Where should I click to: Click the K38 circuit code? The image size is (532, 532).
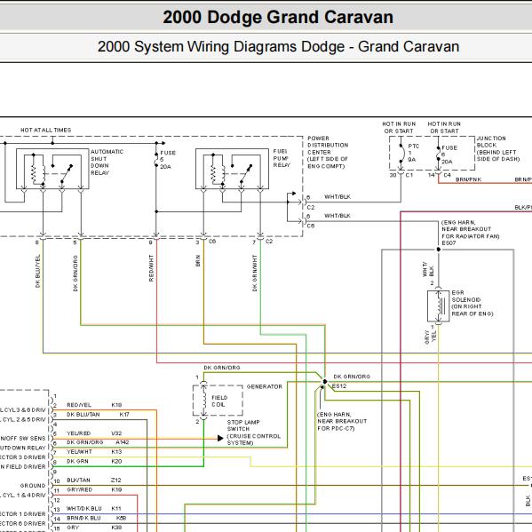(116, 528)
